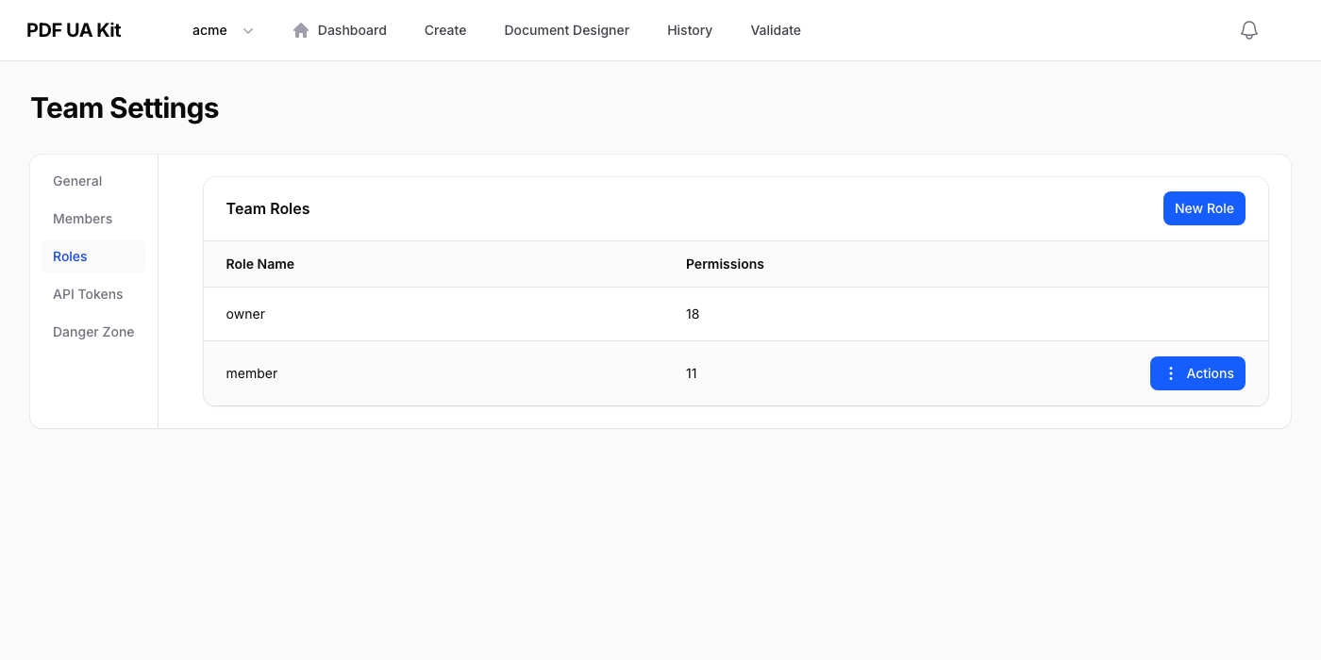Go to Danger Zone settings
This screenshot has height=660, width=1321.
[x=93, y=332]
